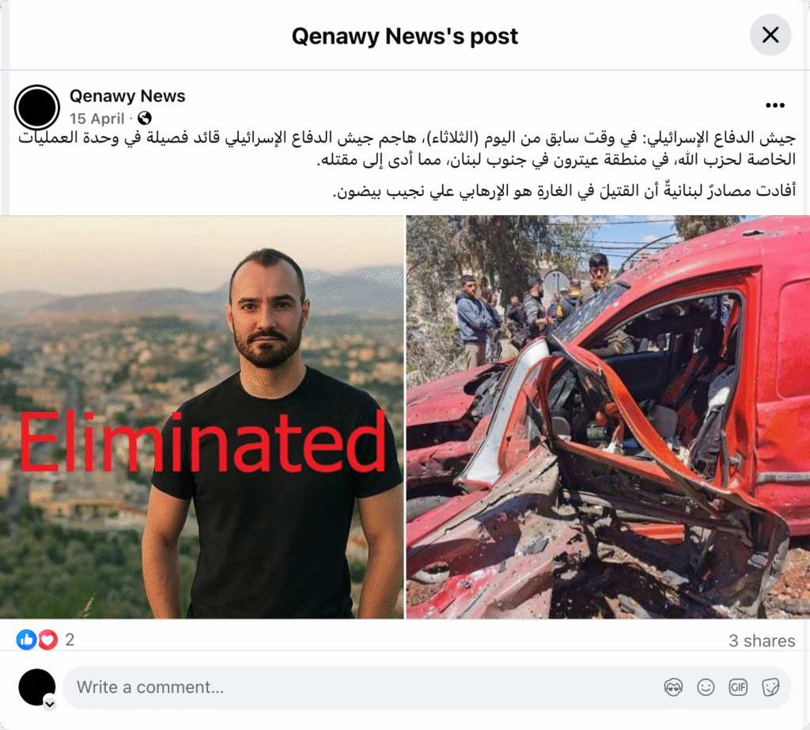The width and height of the screenshot is (810, 730).
Task: Open the 15 April post timestamp
Action: coord(97,119)
